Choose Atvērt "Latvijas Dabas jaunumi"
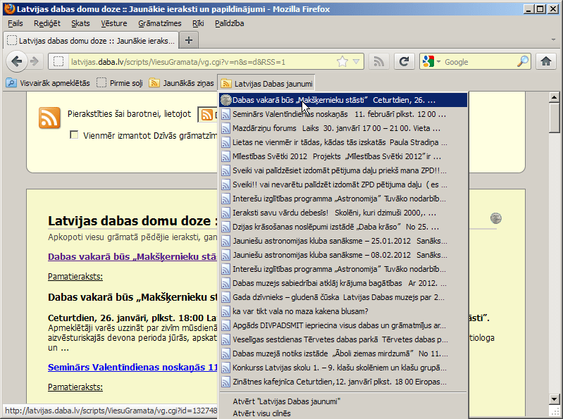This screenshot has height=419, width=563. (343, 401)
